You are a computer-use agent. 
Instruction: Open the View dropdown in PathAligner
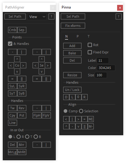[37, 16]
